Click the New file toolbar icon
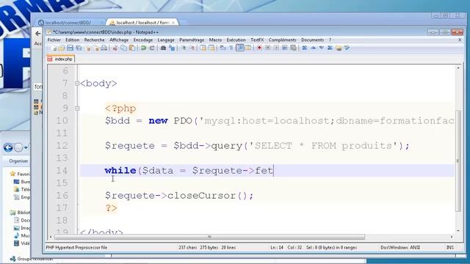Image resolution: width=470 pixels, height=264 pixels. pyautogui.click(x=54, y=48)
